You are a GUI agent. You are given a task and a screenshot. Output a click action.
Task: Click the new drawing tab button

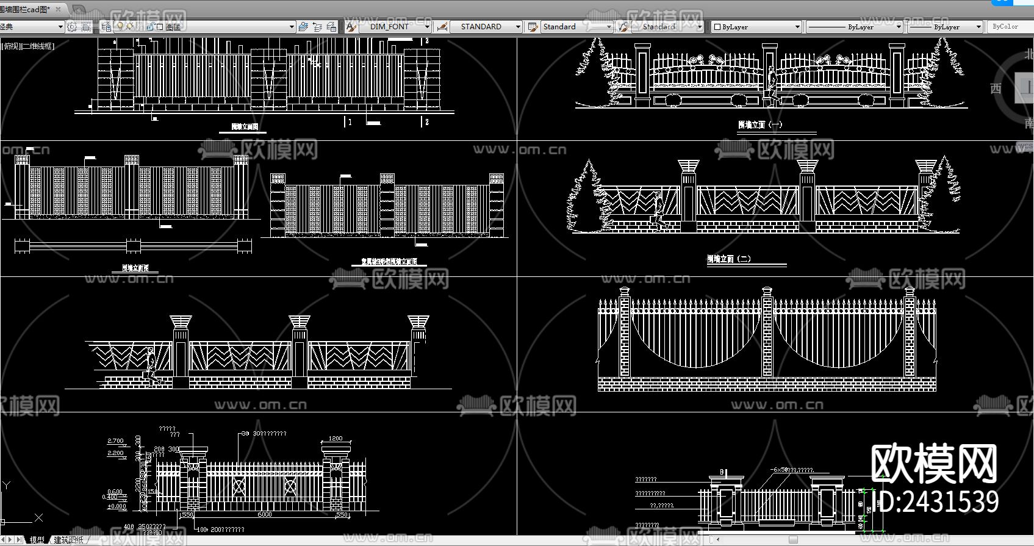click(79, 10)
